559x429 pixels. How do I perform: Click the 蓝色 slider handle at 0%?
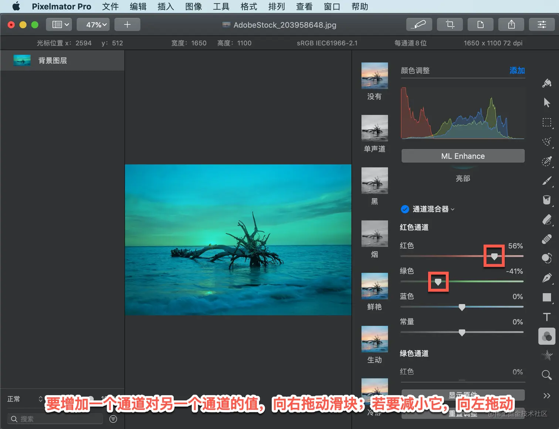pos(462,307)
